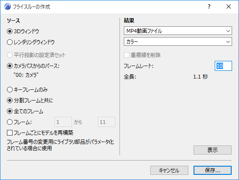The image size is (239, 180).
Task: Click the 全長: label
Action: click(130, 77)
